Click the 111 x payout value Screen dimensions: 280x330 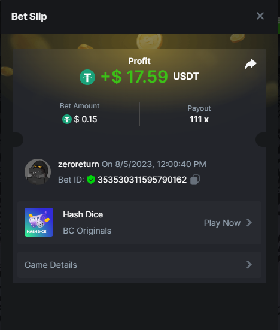click(199, 119)
